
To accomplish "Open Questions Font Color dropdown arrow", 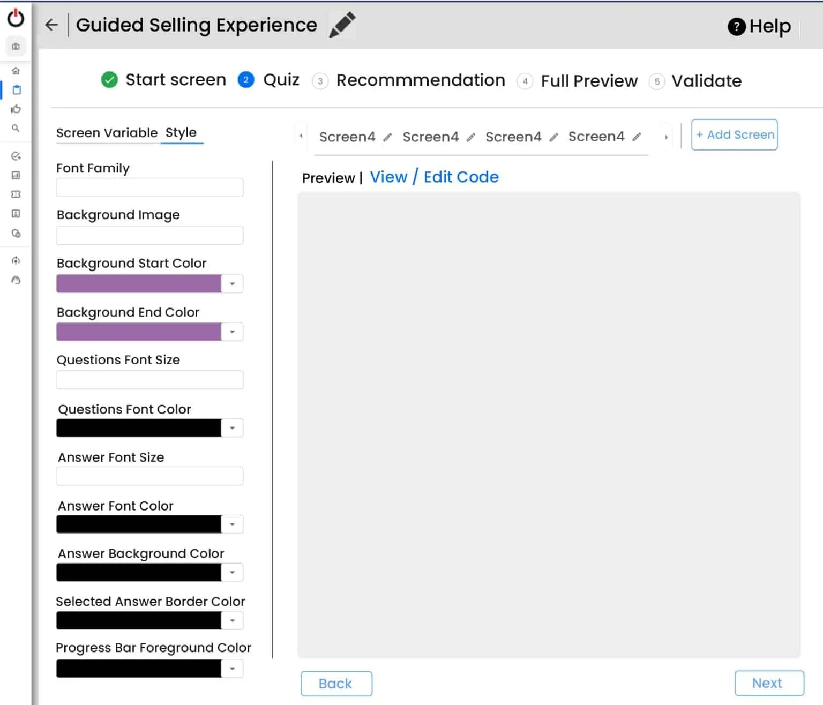I will 232,429.
